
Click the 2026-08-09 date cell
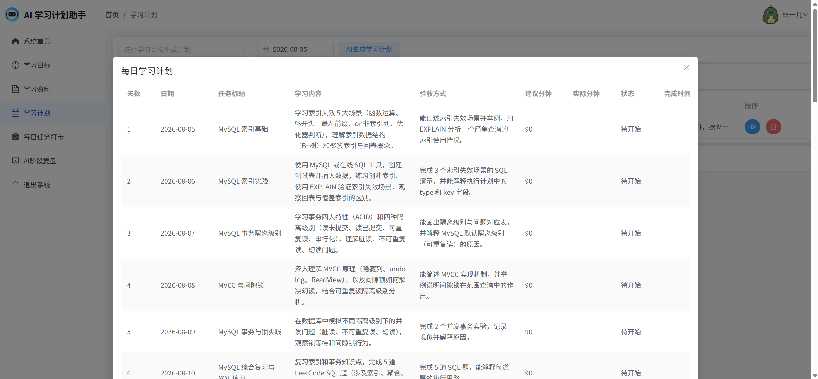[x=178, y=332]
